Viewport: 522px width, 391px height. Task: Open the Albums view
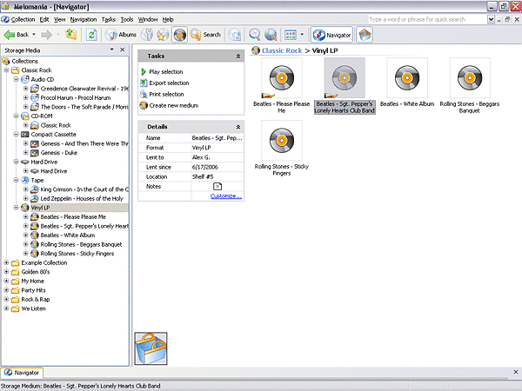[121, 35]
